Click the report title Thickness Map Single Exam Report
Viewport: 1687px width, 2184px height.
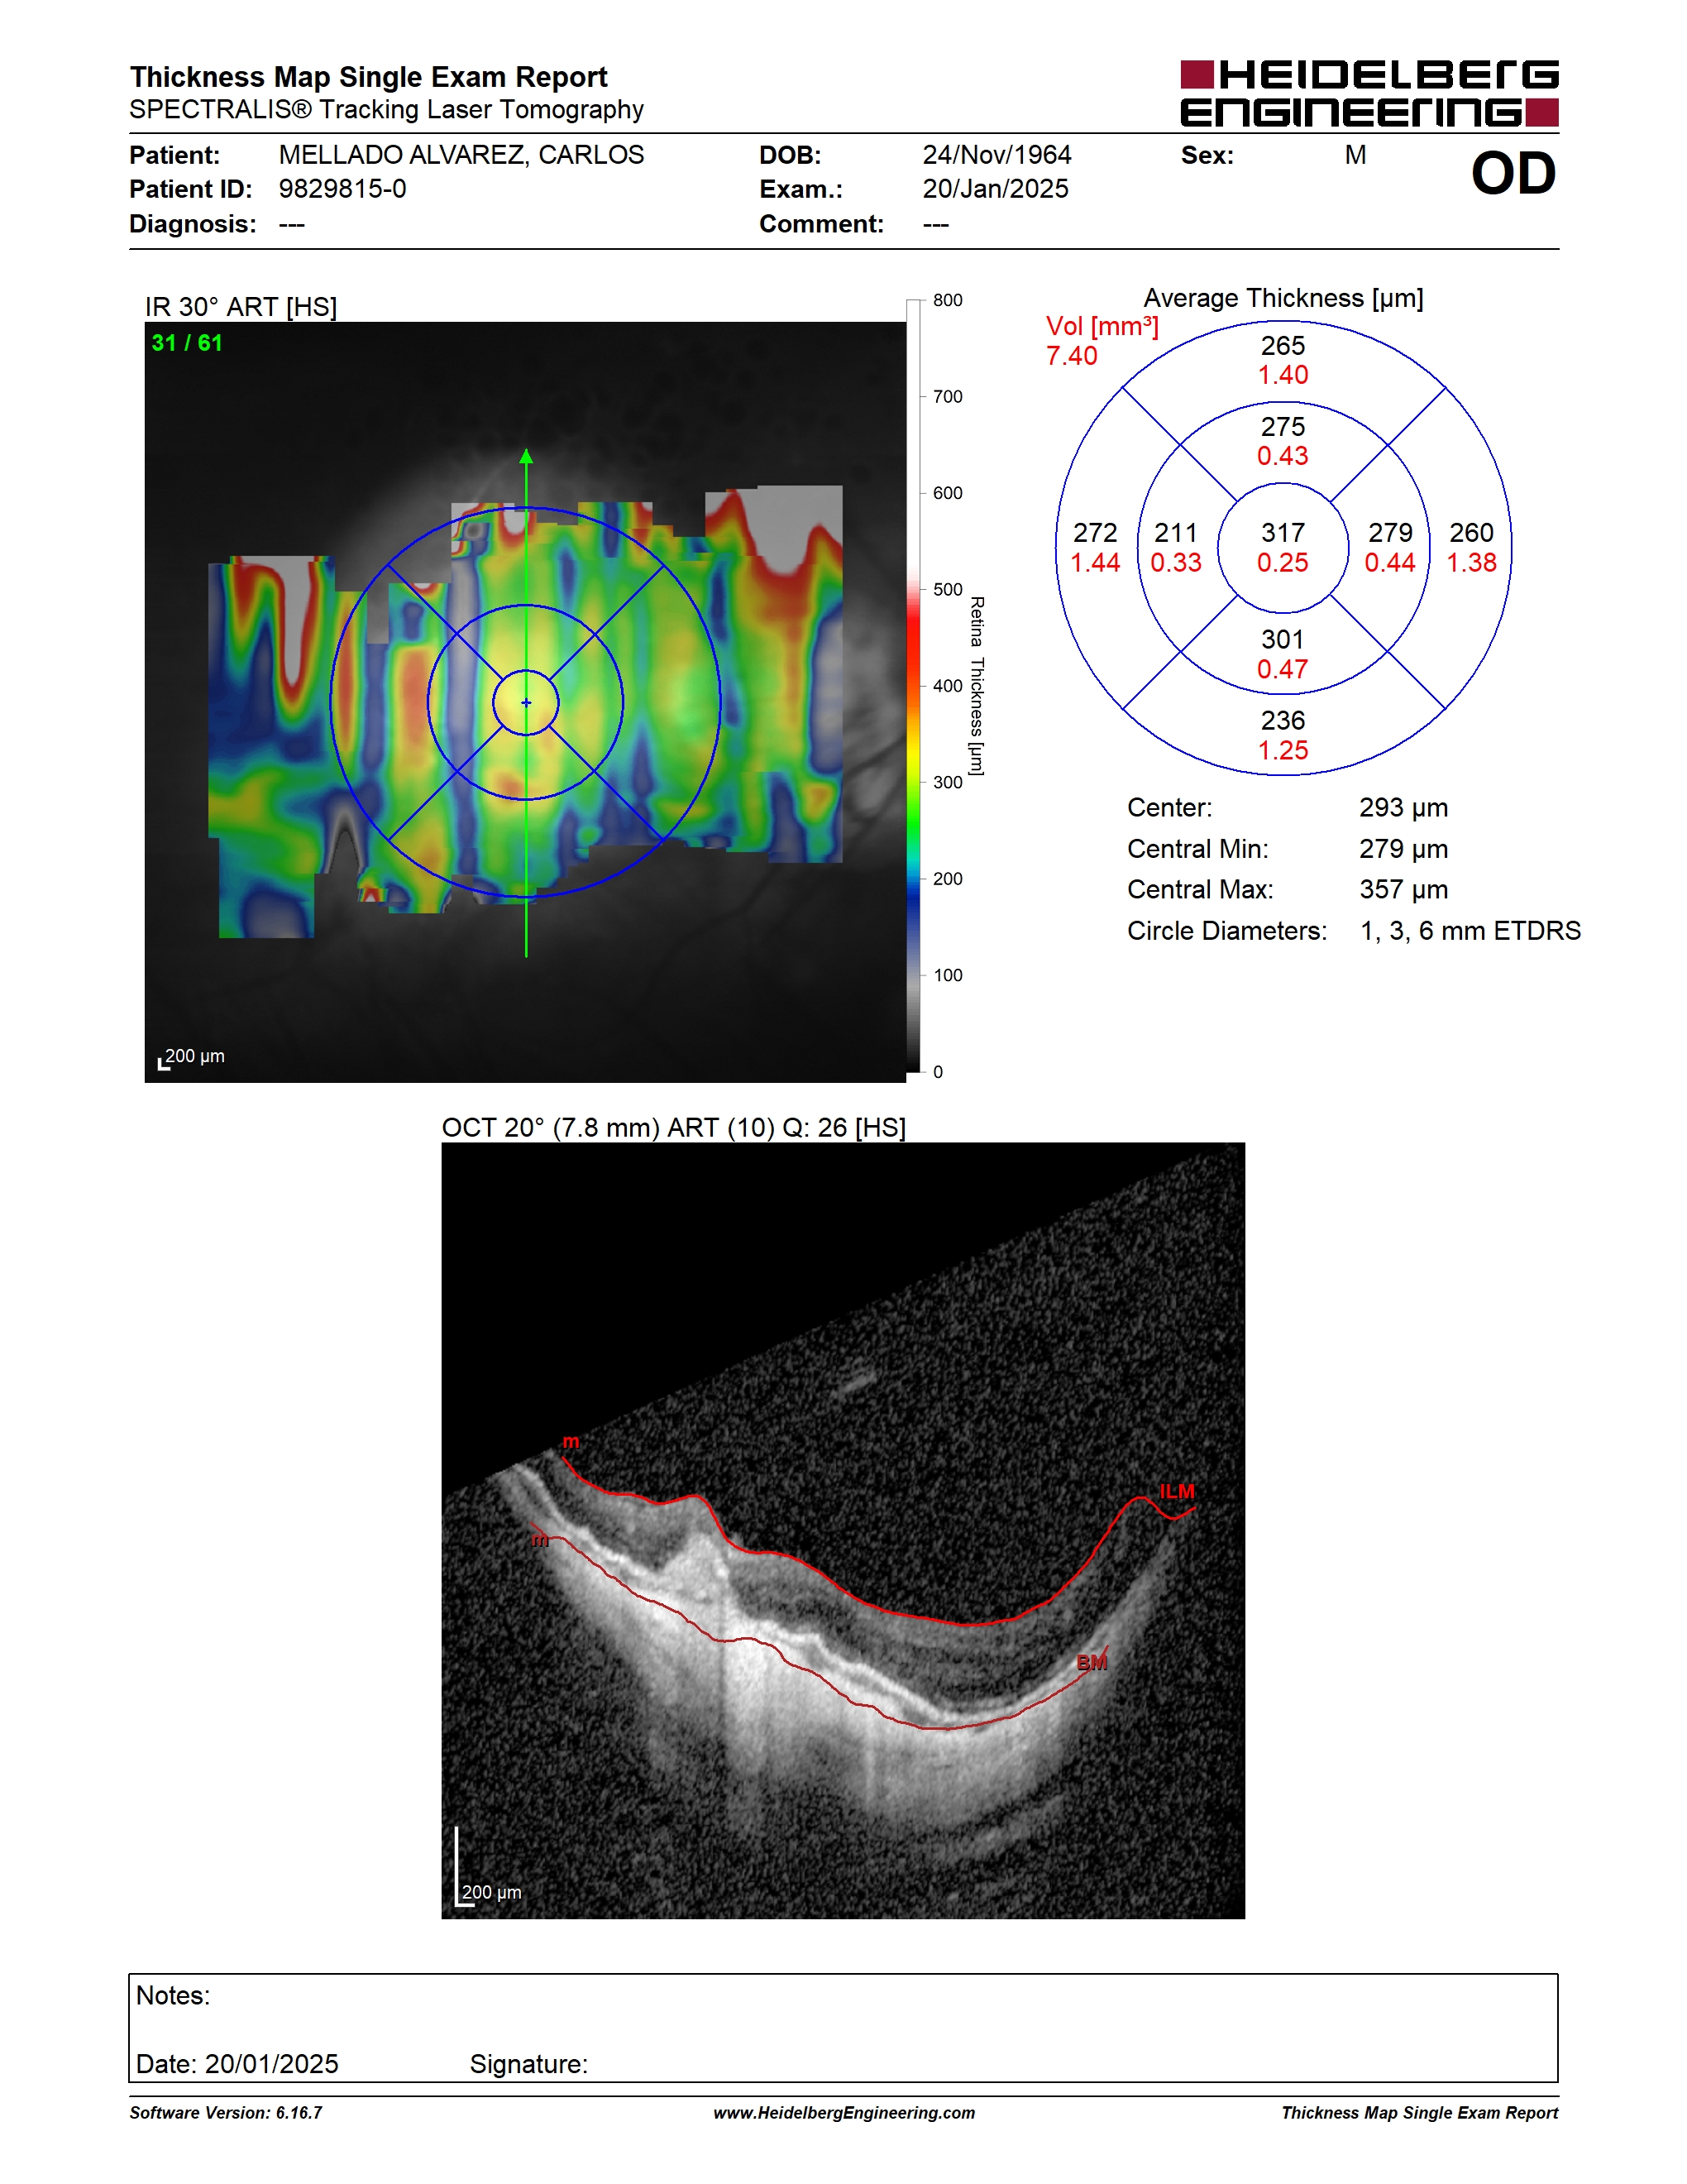(369, 77)
